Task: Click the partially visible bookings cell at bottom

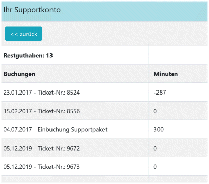Action: 75,179
